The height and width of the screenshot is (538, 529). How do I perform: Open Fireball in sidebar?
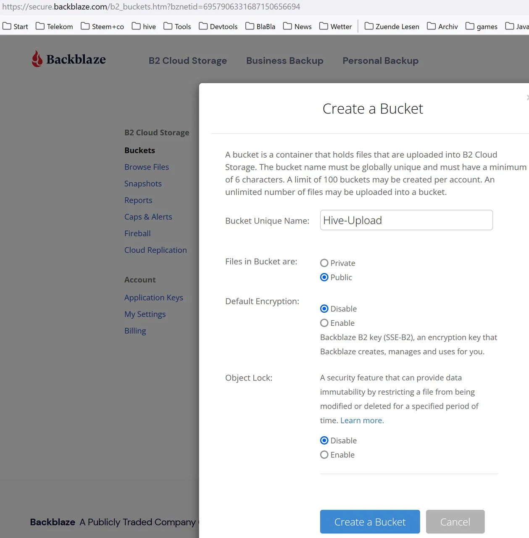[137, 233]
